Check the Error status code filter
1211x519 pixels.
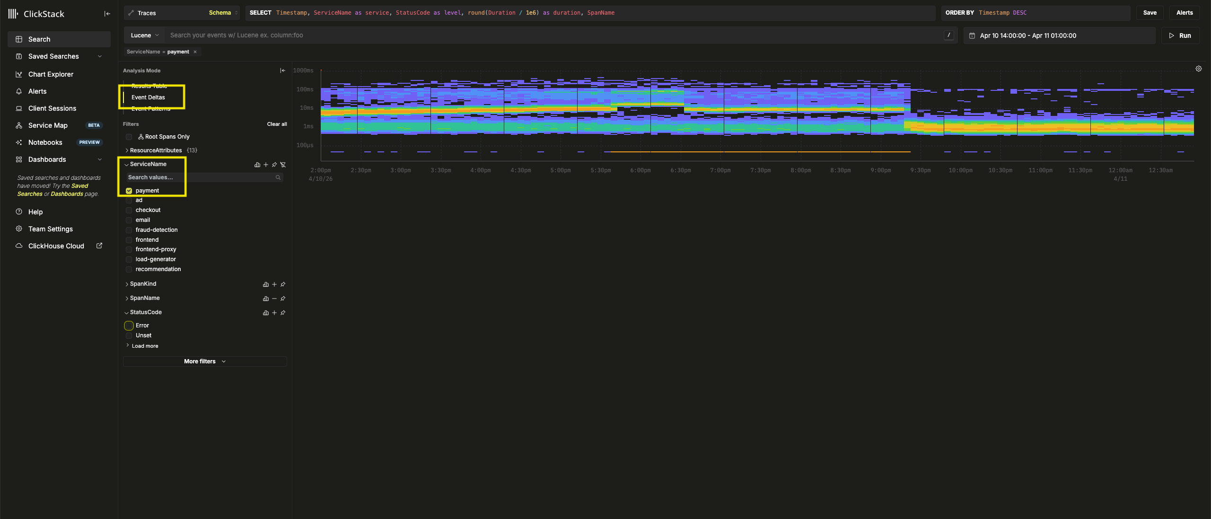click(129, 325)
